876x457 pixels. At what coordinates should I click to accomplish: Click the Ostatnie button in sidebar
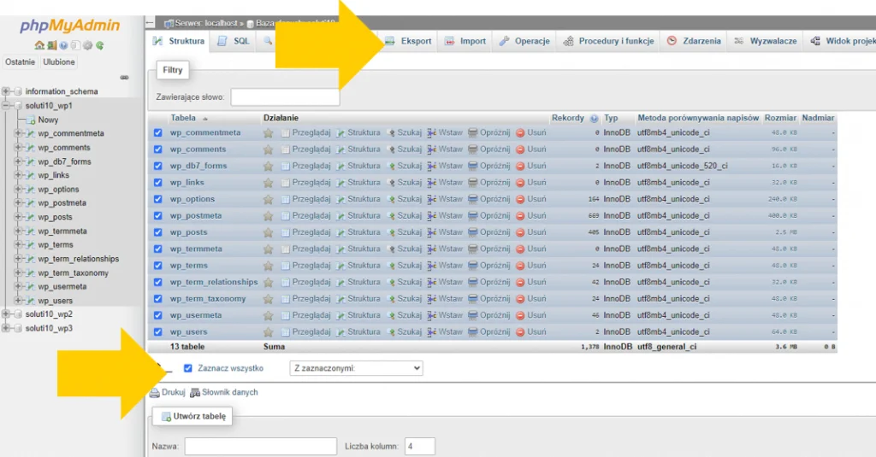pos(21,62)
